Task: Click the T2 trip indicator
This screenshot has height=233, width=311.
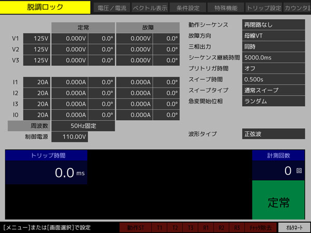Action: pyautogui.click(x=175, y=227)
